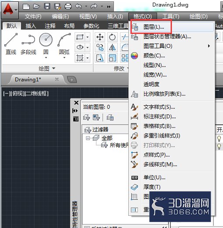This screenshot has width=223, height=228.
Task: Click the ellipse draw tool icon
Action: pyautogui.click(x=80, y=47)
